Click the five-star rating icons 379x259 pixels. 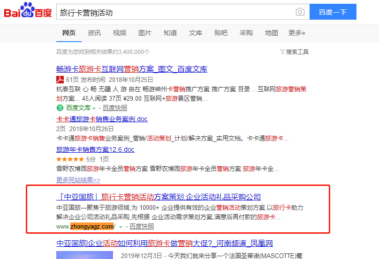[x=70, y=159]
